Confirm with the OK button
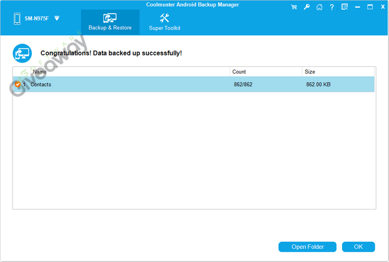Image resolution: width=389 pixels, height=262 pixels. (358, 247)
